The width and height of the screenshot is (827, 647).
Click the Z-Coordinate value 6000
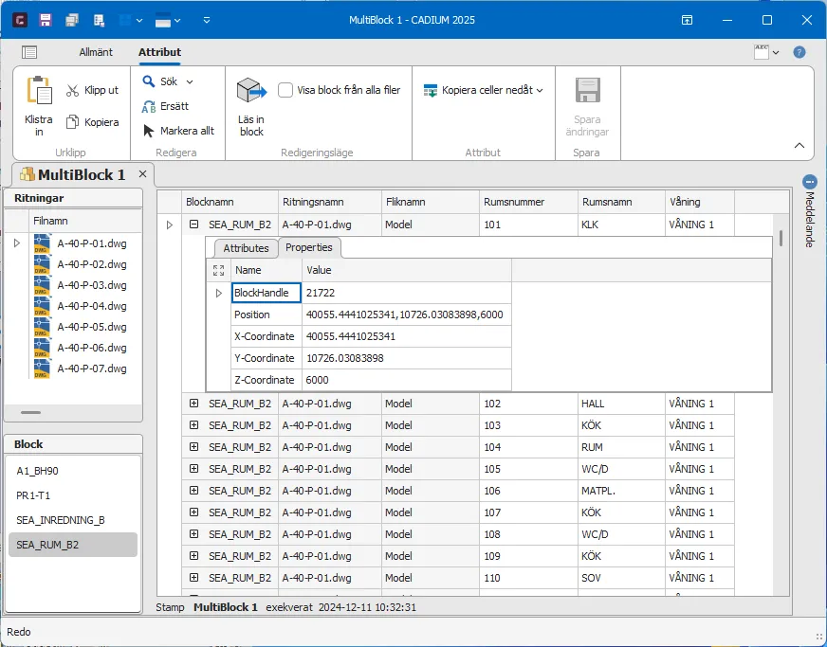pyautogui.click(x=406, y=380)
